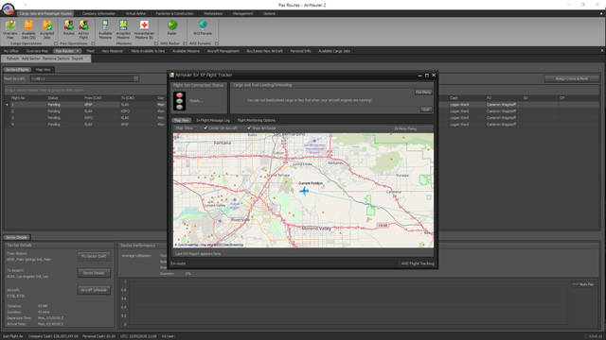The width and height of the screenshot is (606, 340).
Task: Expand the AH2 Radar group launcher
Action: click(185, 43)
